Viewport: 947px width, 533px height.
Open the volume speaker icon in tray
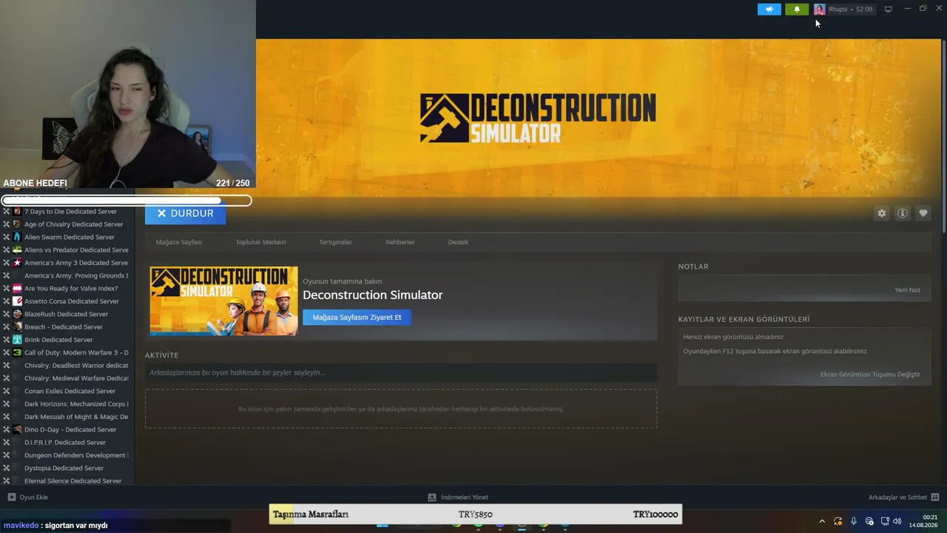897,521
